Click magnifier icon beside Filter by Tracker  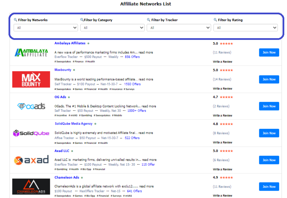click(x=149, y=20)
